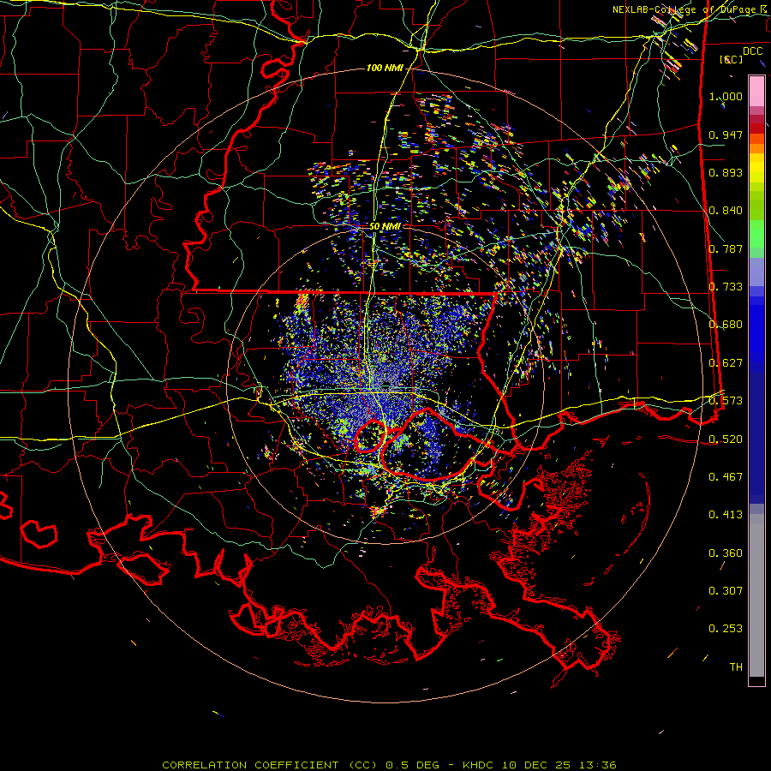The width and height of the screenshot is (771, 771).
Task: Click the DCC label above the color scale
Action: tap(752, 51)
